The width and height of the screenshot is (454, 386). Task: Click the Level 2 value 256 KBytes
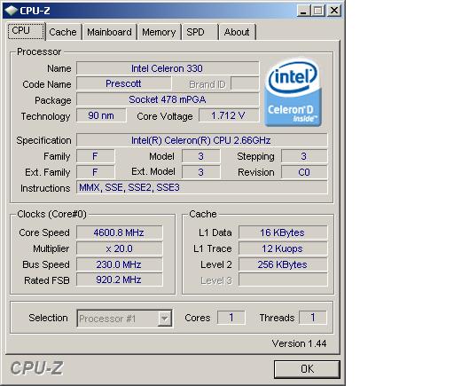coord(283,264)
